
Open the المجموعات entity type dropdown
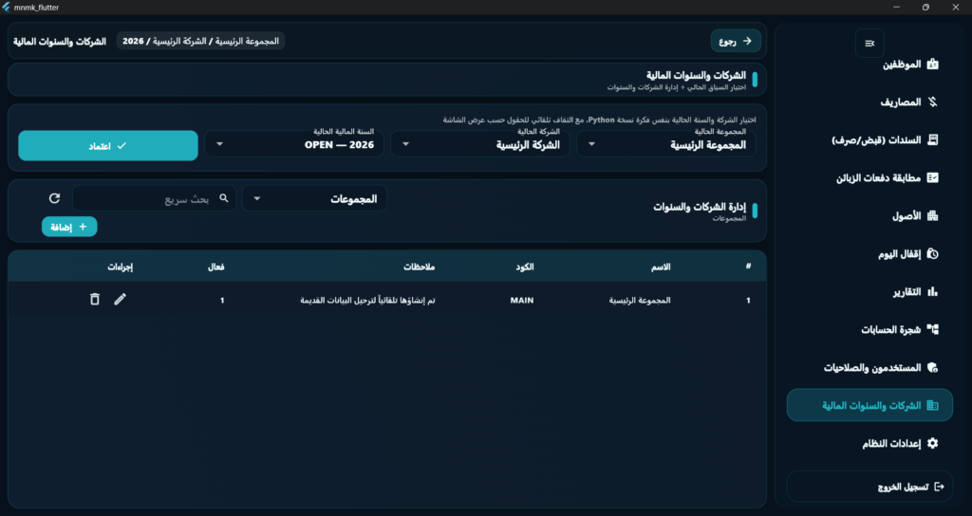(x=314, y=198)
